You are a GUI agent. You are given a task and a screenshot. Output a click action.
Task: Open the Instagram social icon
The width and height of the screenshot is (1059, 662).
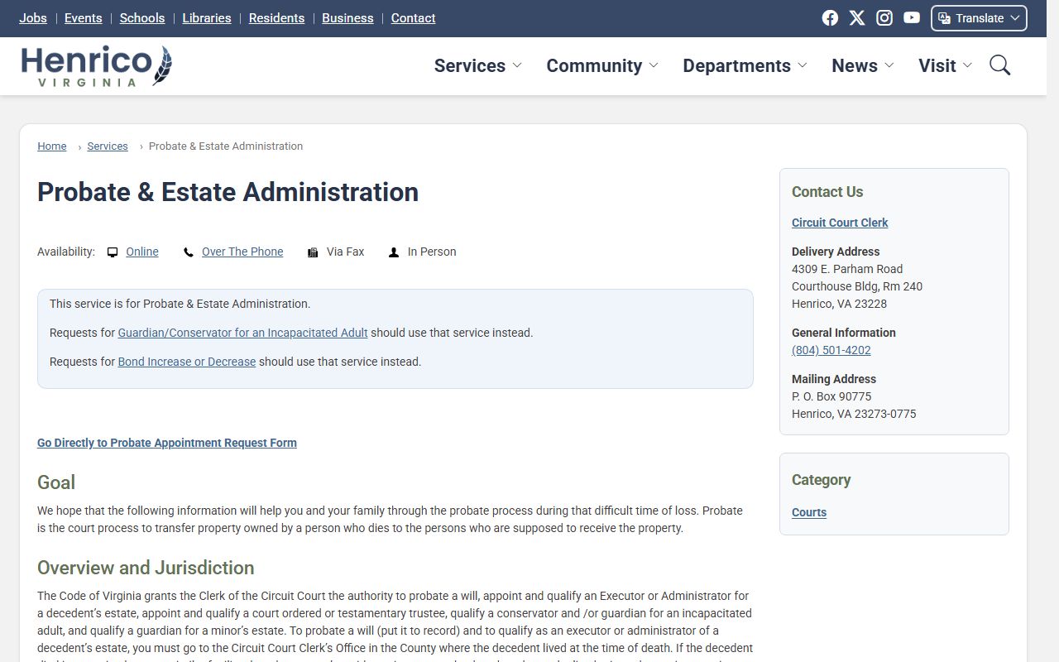point(884,18)
